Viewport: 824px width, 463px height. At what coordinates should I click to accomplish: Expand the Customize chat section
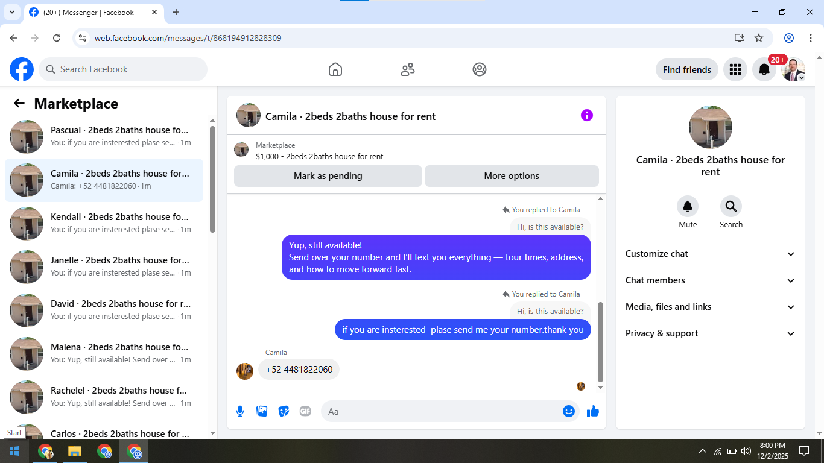click(711, 254)
